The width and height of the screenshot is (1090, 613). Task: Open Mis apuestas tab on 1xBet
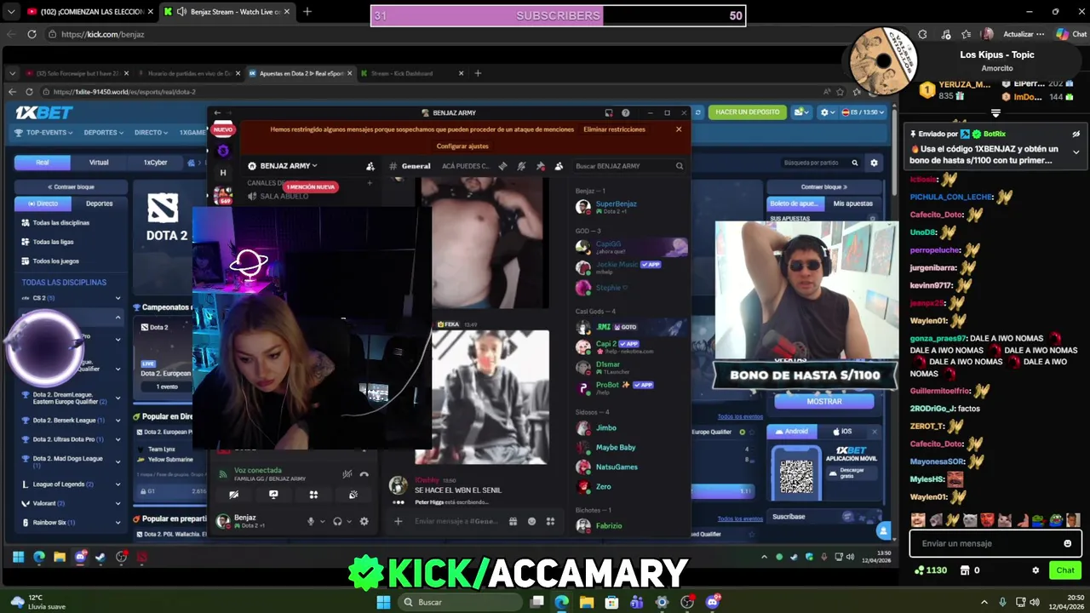852,203
